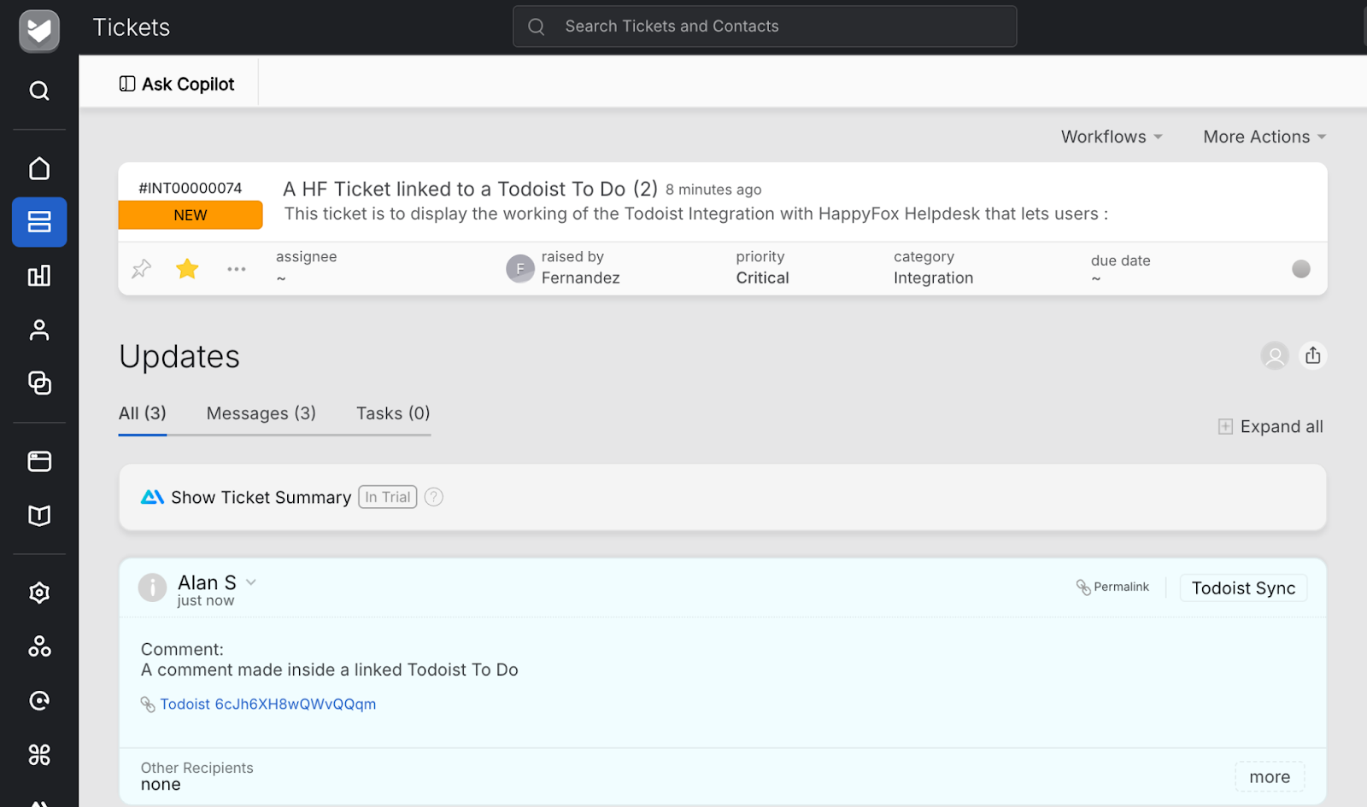Open Contacts person icon in sidebar
Screen dimensions: 1367x807
tap(39, 330)
